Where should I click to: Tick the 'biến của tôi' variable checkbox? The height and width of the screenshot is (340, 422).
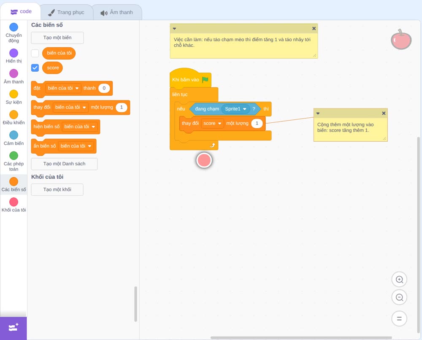click(x=35, y=53)
